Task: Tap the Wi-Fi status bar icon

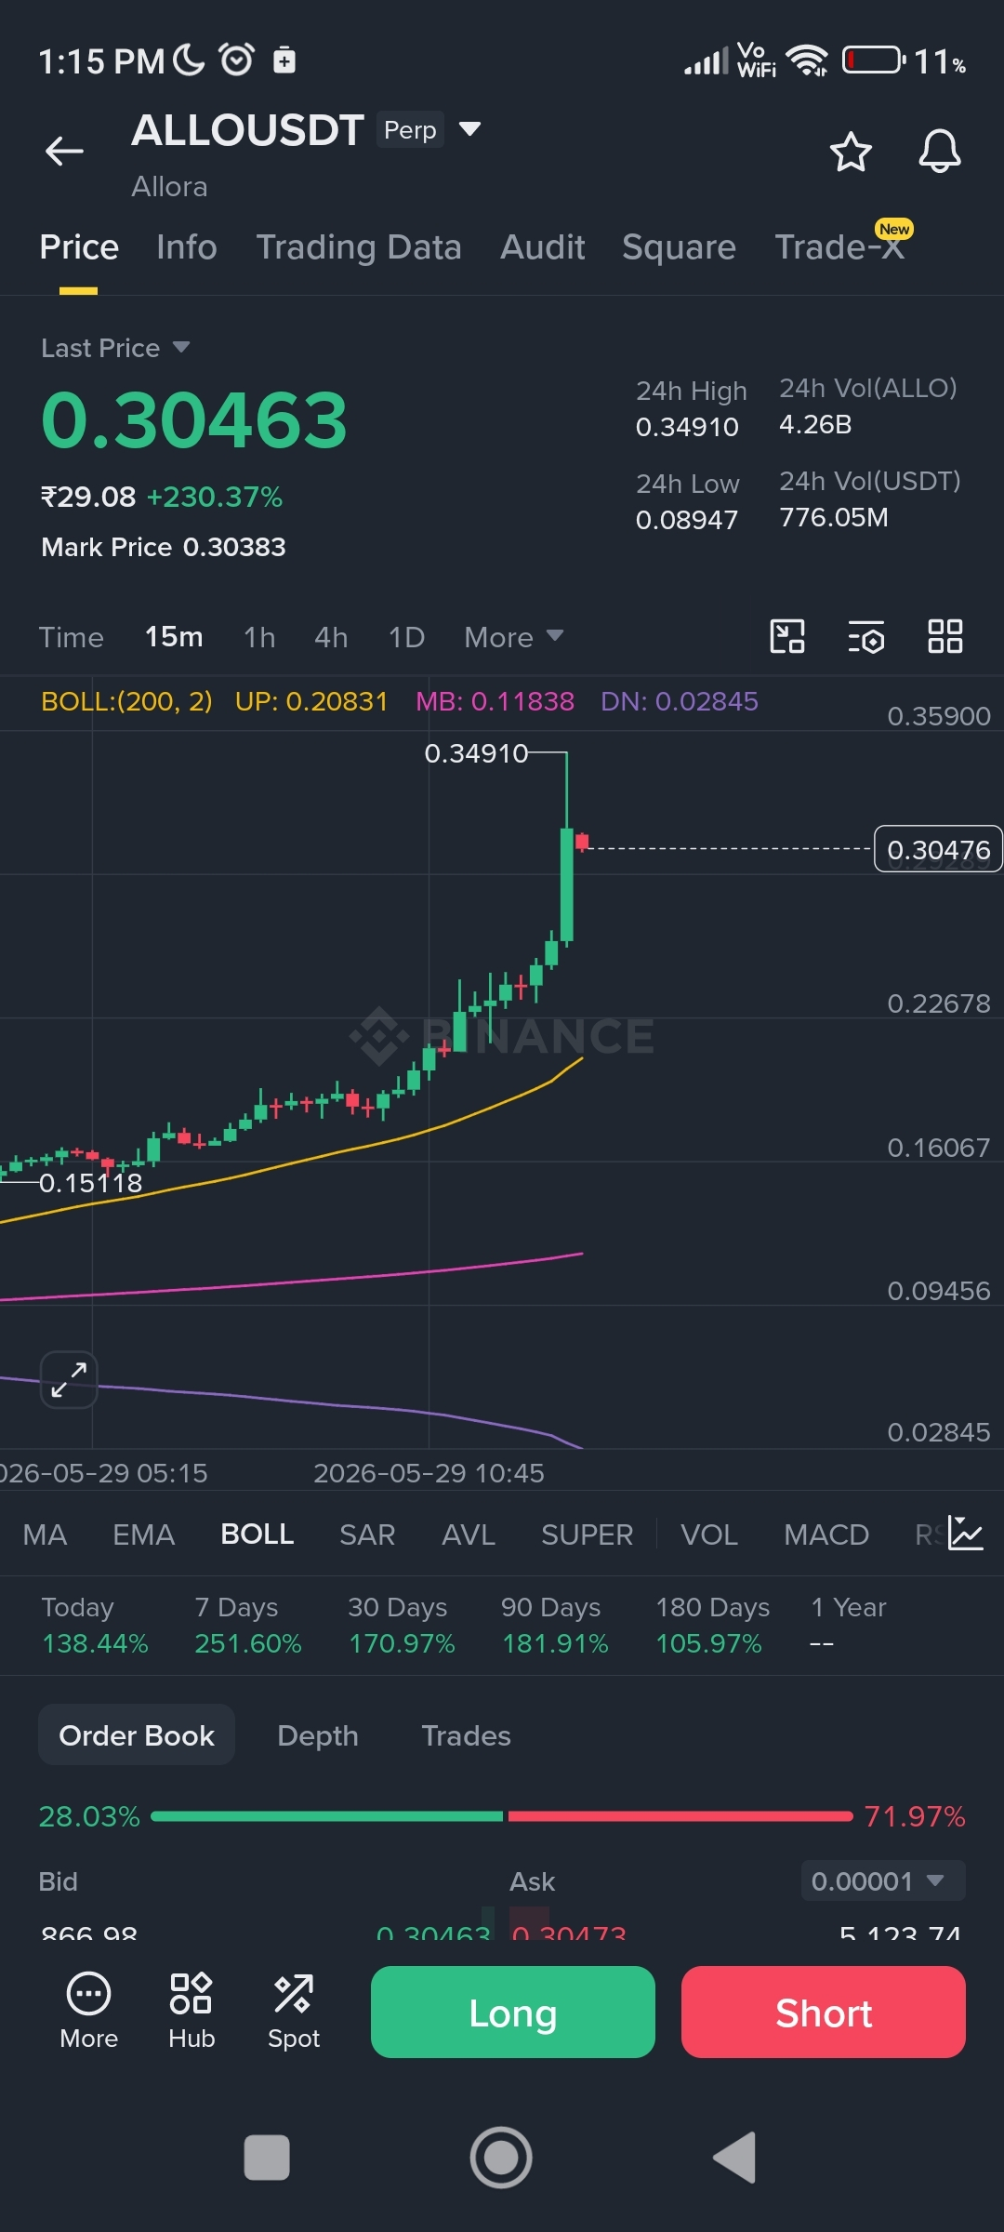Action: click(x=807, y=60)
